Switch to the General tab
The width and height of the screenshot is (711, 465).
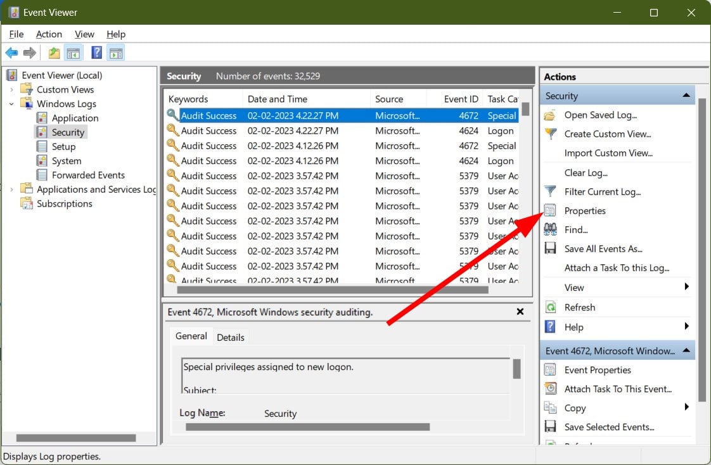coord(191,336)
